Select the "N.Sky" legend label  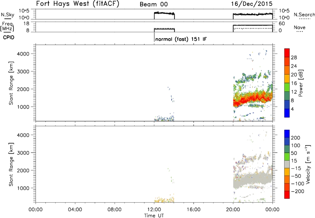click(7, 15)
